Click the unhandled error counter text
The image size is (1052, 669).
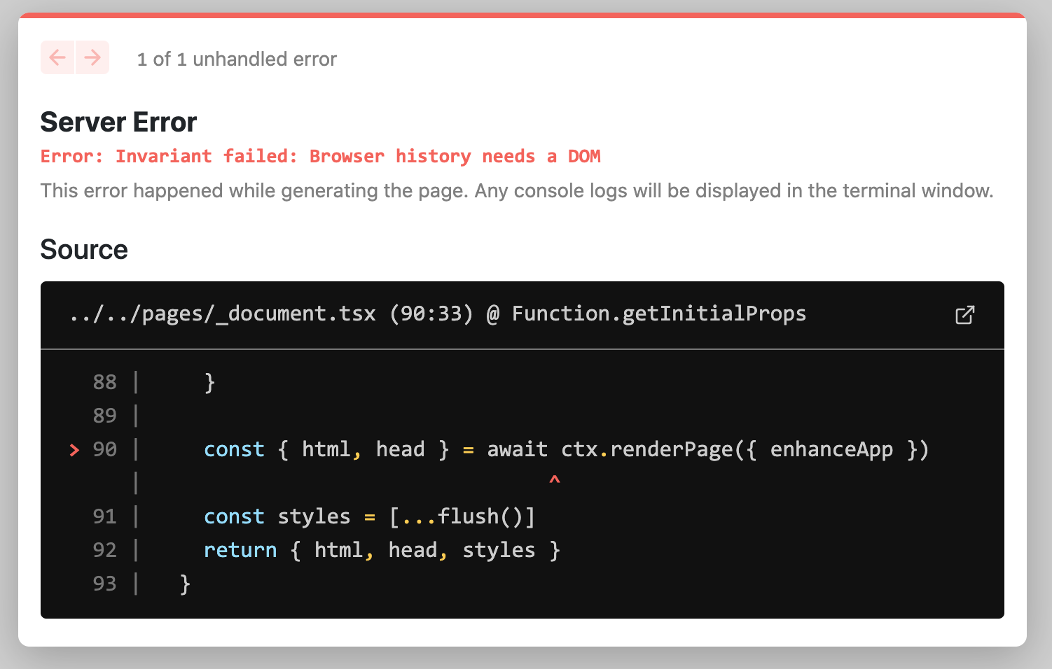click(236, 59)
